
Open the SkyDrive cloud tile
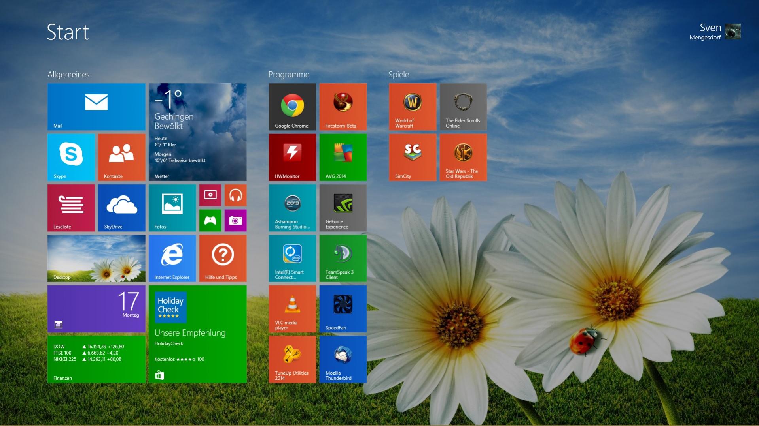point(121,208)
